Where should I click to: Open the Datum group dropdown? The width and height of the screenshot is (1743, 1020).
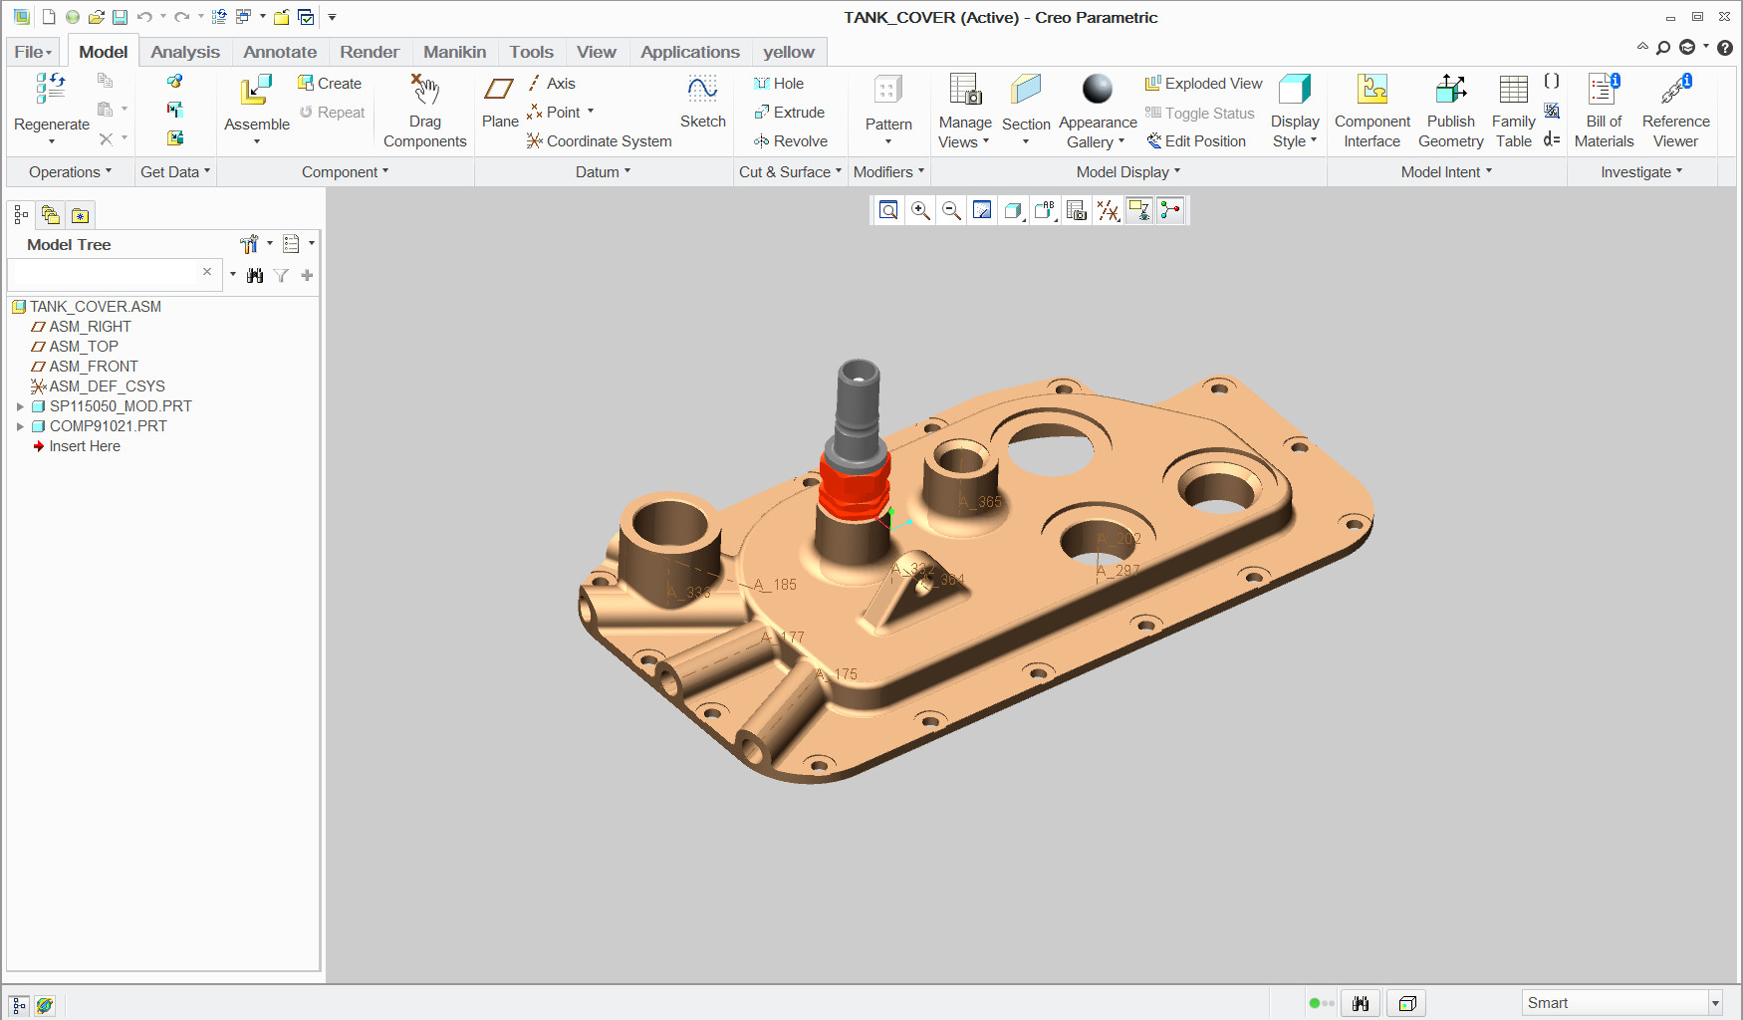(x=603, y=171)
